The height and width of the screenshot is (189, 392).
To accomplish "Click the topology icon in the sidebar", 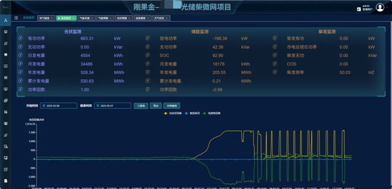I will point(5,20).
